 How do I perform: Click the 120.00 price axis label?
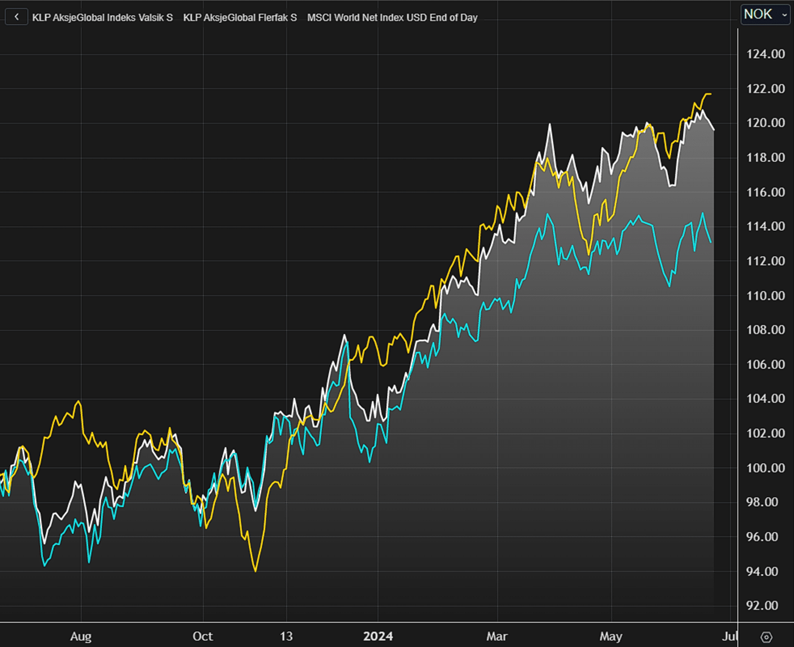pyautogui.click(x=766, y=123)
